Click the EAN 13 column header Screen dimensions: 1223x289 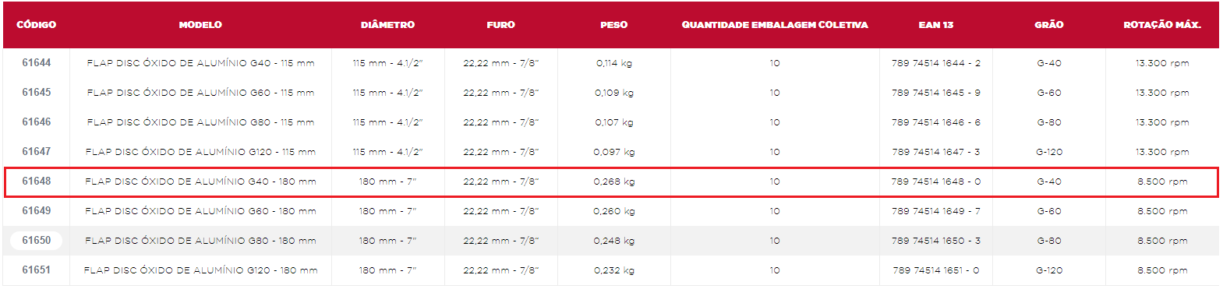935,25
